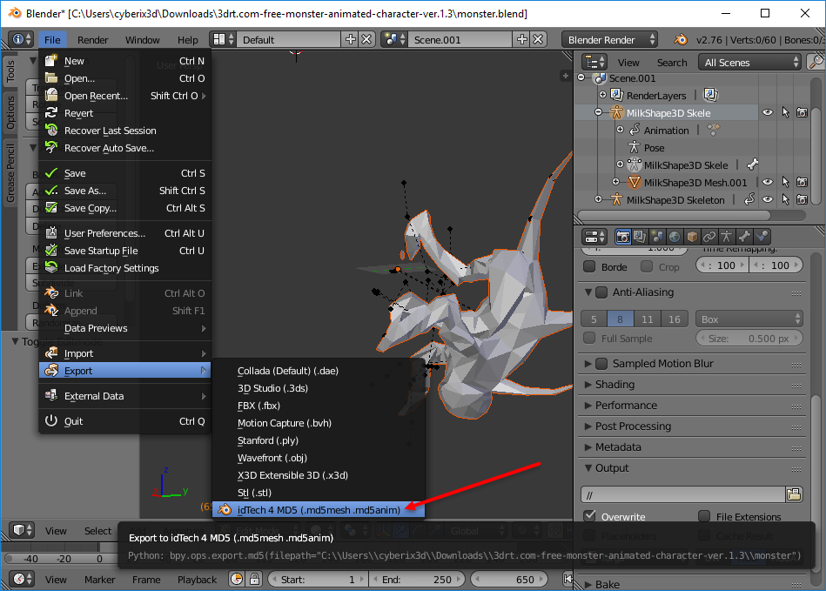Open the screen layout browse icon
The width and height of the screenshot is (826, 591).
pyautogui.click(x=224, y=39)
